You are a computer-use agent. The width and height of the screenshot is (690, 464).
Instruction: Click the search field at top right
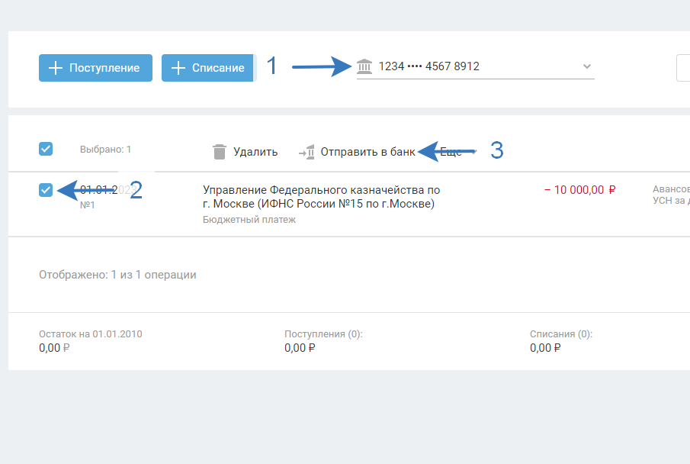(683, 67)
